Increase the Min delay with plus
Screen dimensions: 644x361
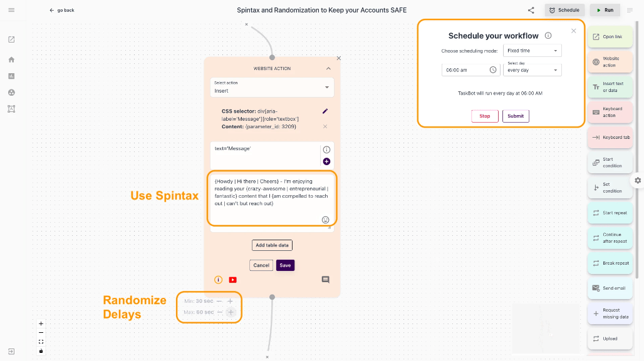pyautogui.click(x=231, y=301)
